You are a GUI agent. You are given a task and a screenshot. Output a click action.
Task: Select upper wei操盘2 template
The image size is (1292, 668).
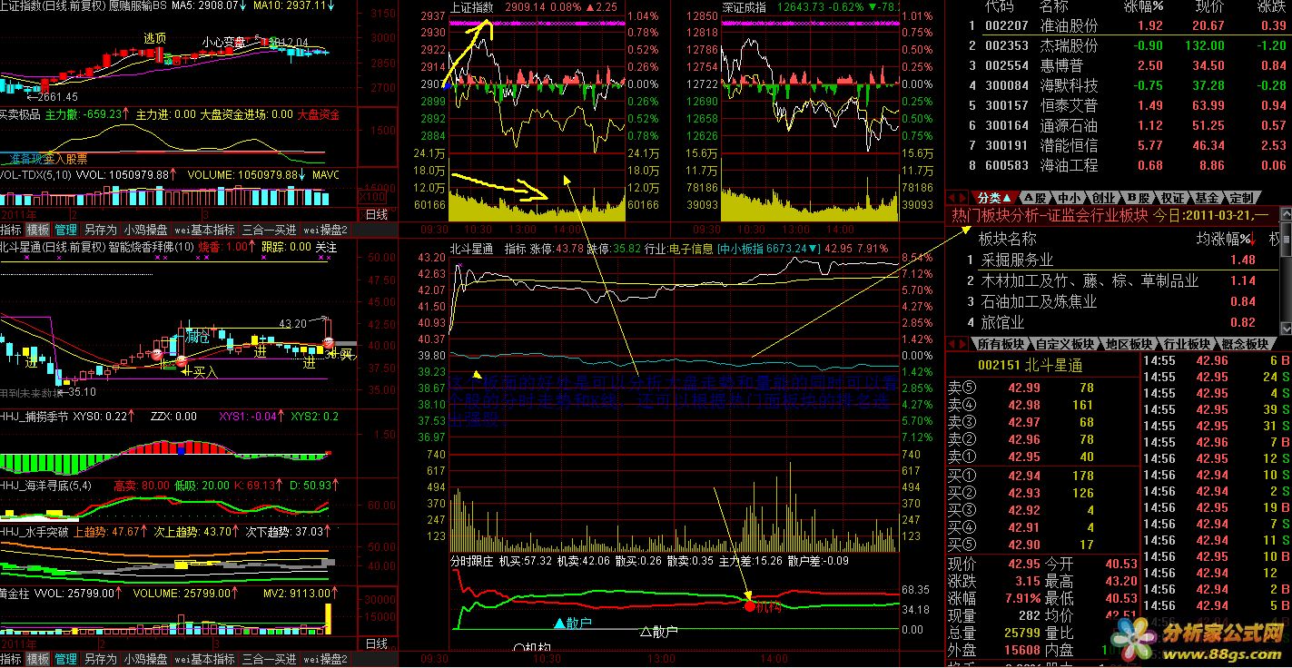pyautogui.click(x=326, y=230)
